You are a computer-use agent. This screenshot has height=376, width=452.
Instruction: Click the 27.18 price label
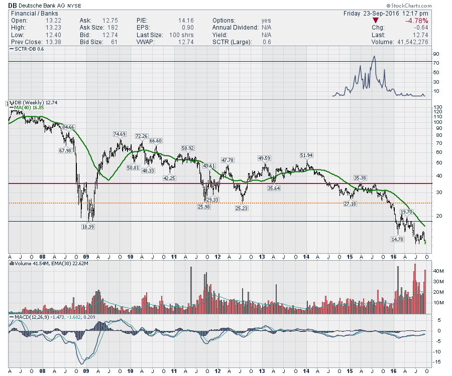click(x=350, y=204)
